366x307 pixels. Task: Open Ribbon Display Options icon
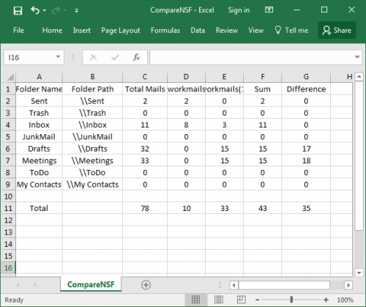(269, 10)
